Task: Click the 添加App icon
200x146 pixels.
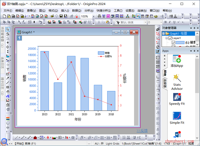Action: click(177, 61)
